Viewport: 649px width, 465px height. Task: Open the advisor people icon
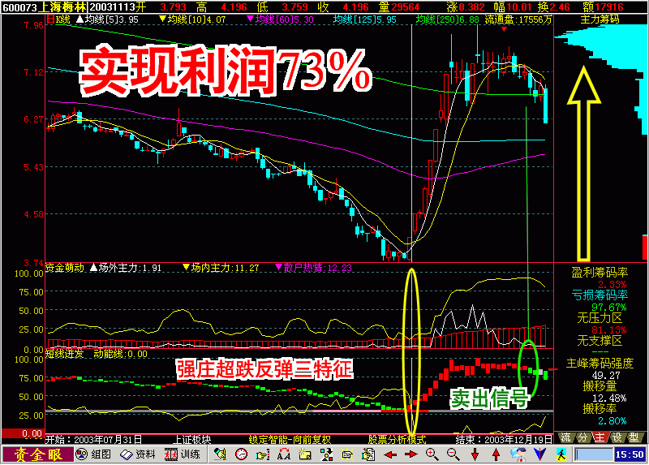click(x=518, y=454)
